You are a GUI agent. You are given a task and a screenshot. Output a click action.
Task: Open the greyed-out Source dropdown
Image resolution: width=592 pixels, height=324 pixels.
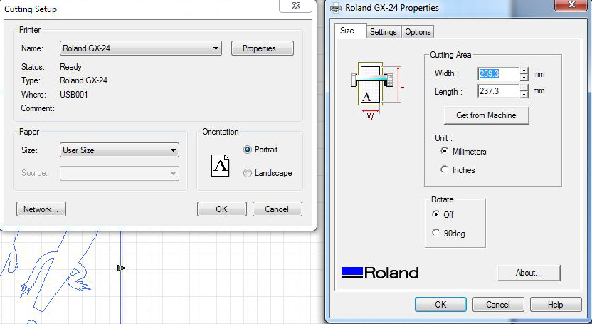120,173
